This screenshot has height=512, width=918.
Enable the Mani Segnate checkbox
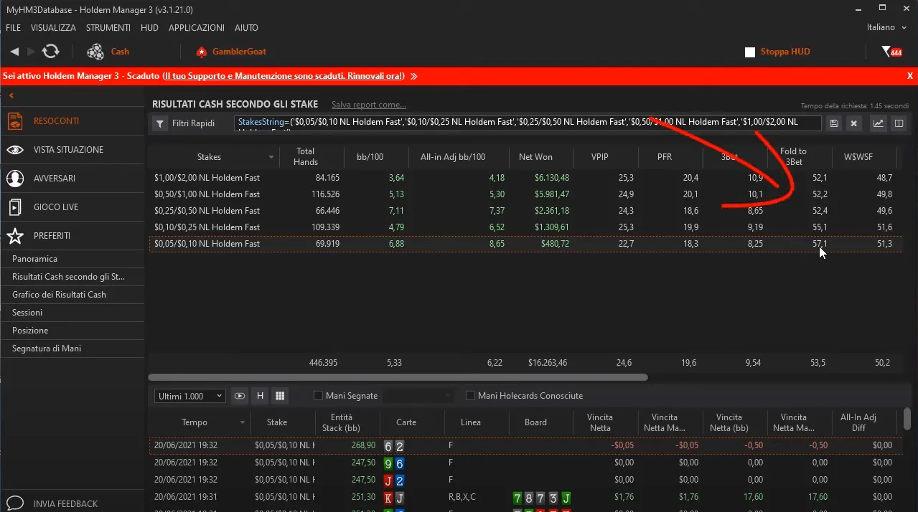[x=319, y=396]
